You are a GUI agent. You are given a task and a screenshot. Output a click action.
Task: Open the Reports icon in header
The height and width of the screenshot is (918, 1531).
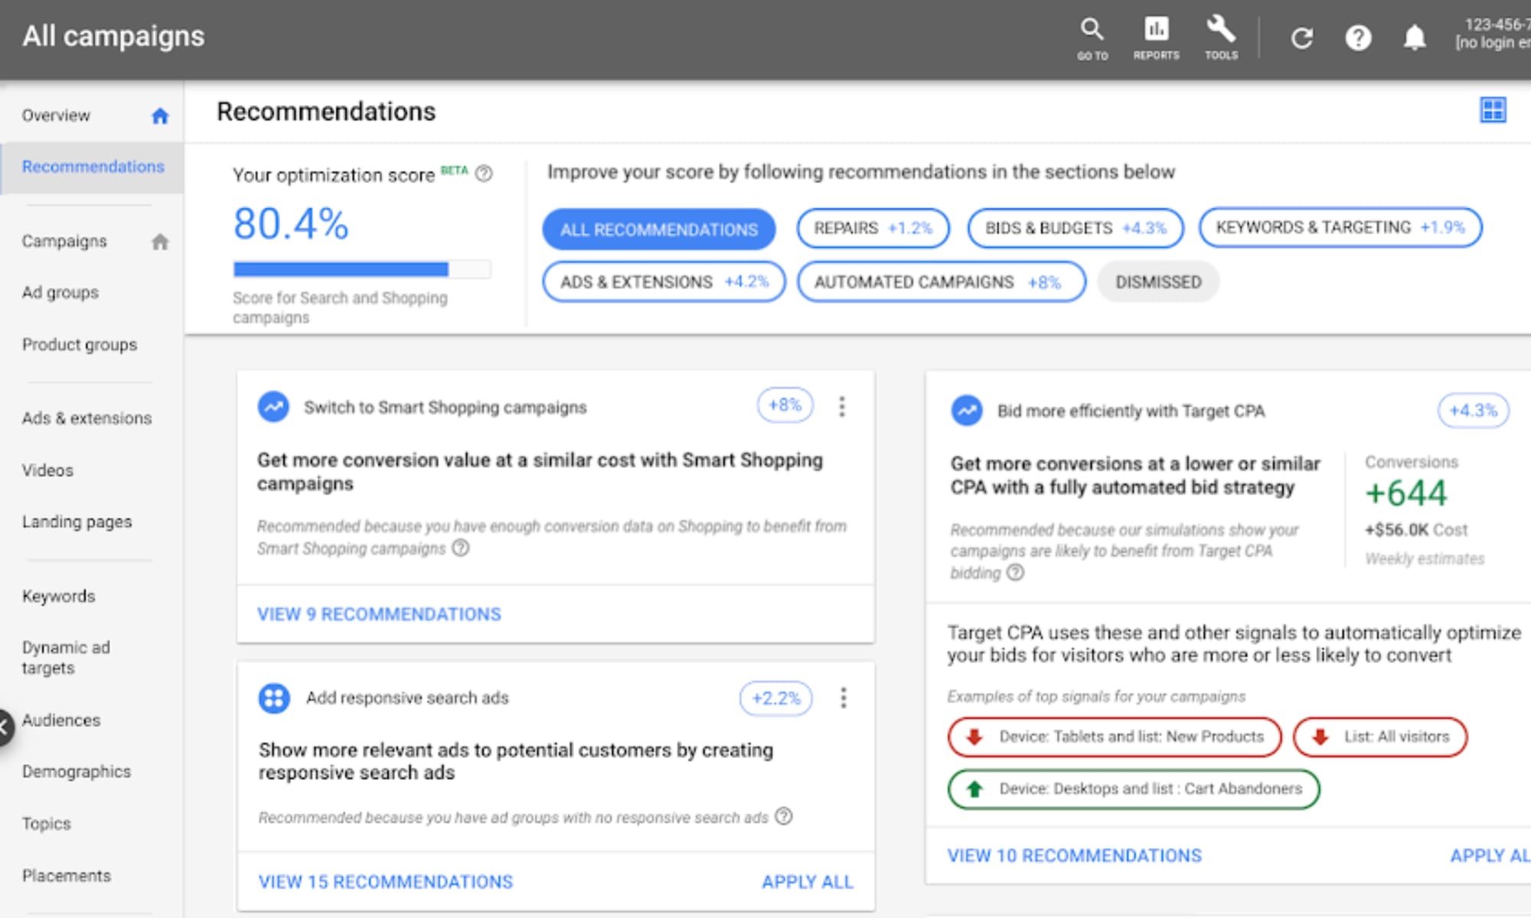1156,37
